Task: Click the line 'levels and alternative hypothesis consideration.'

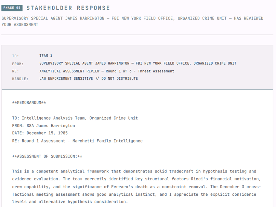Action: click(x=70, y=202)
